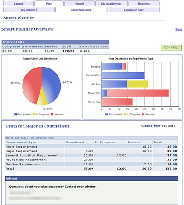Click Major Requirement needed value 36.00
Image resolution: width=184 pixels, height=205 pixels.
(x=147, y=151)
